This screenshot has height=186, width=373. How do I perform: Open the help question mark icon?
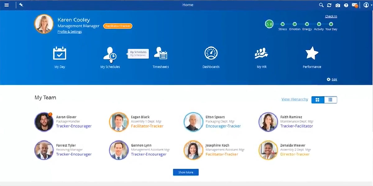click(346, 5)
